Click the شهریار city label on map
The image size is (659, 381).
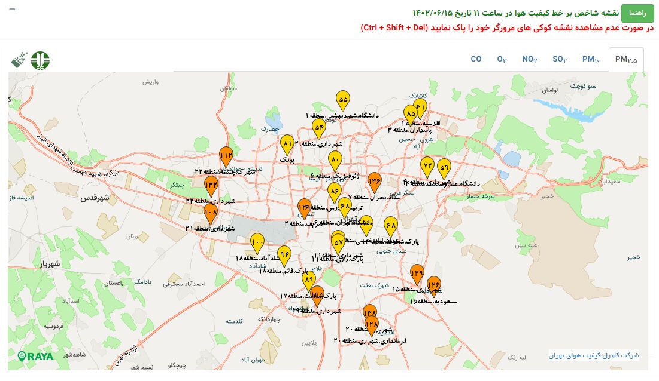pos(50,264)
